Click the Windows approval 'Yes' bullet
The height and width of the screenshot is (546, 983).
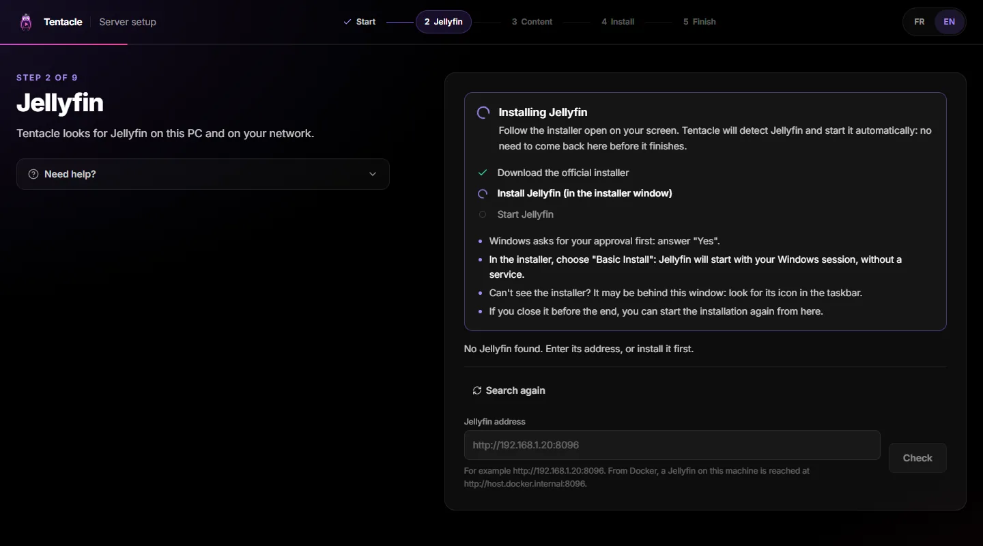pos(605,241)
